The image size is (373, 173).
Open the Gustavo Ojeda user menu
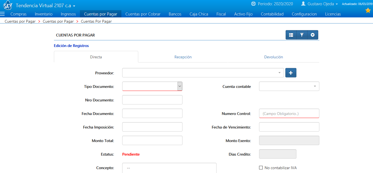(x=323, y=4)
